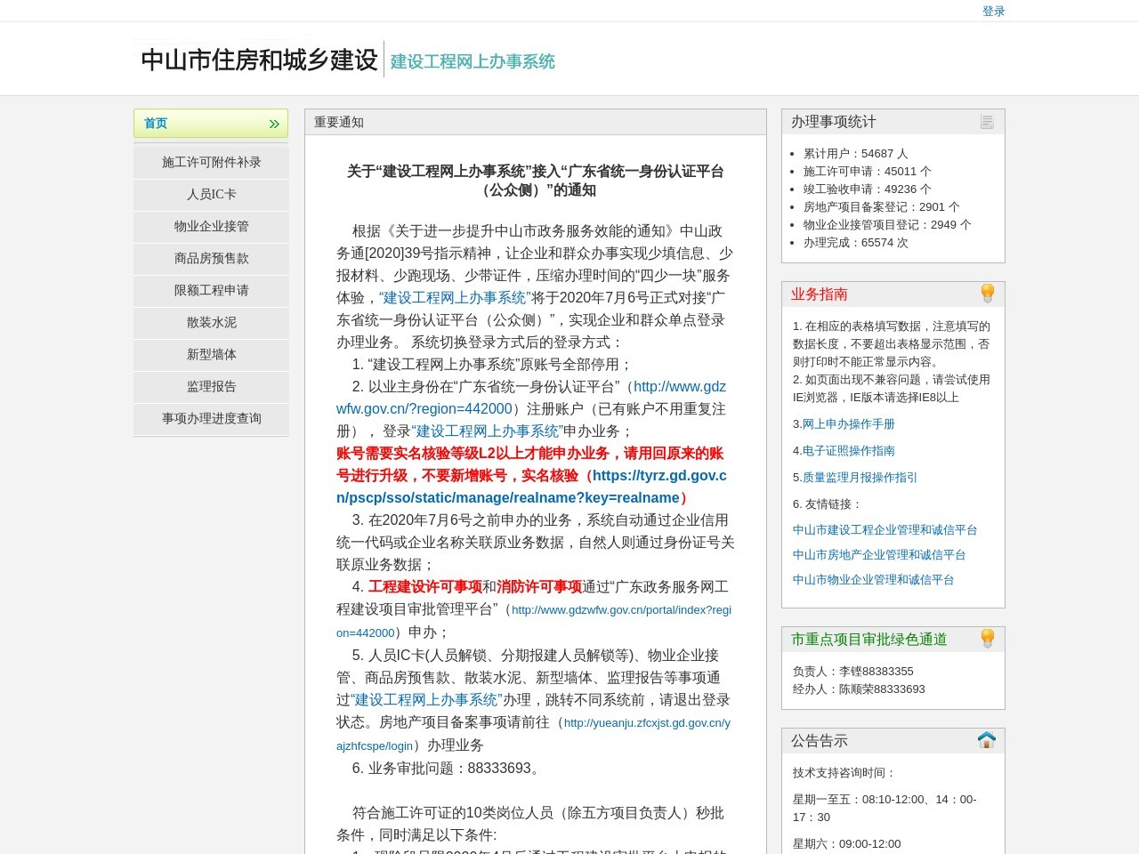Click the home icon on 公告告示 panel
The image size is (1139, 854).
(987, 739)
